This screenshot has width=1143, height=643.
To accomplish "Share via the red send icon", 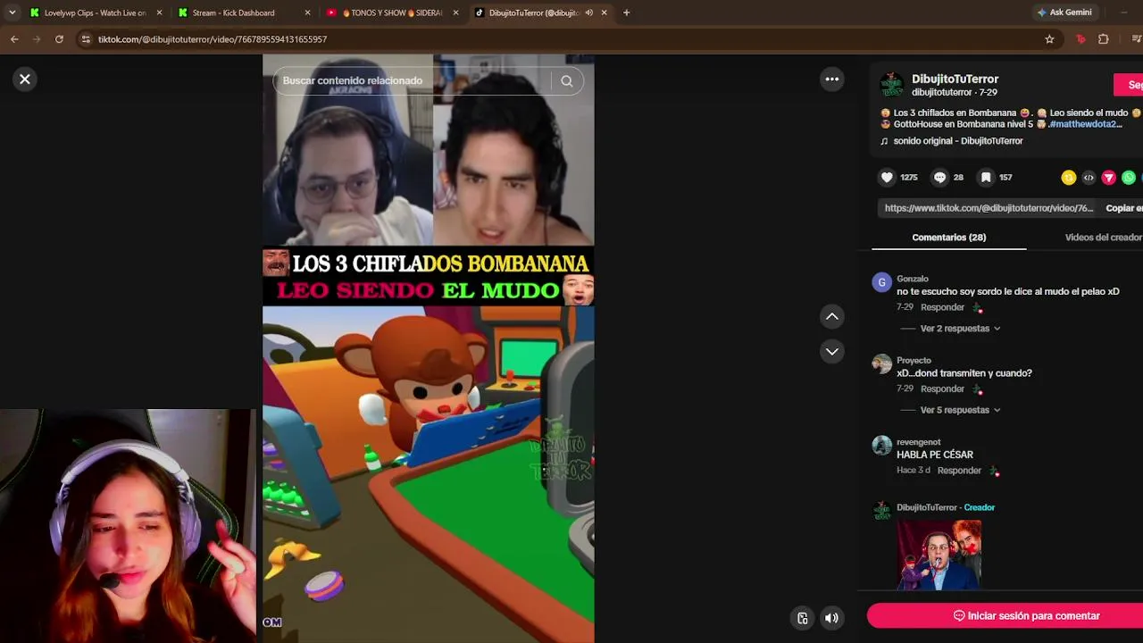I will [x=1109, y=178].
